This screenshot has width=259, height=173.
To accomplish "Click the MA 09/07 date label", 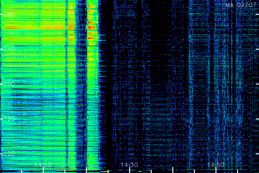I will pos(241,5).
